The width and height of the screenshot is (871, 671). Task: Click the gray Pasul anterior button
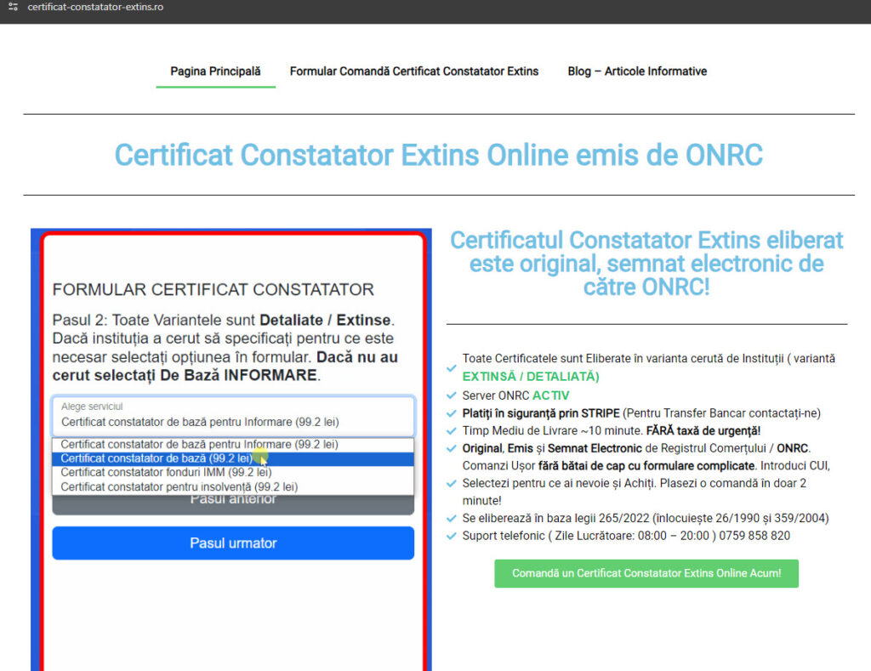[x=232, y=504]
